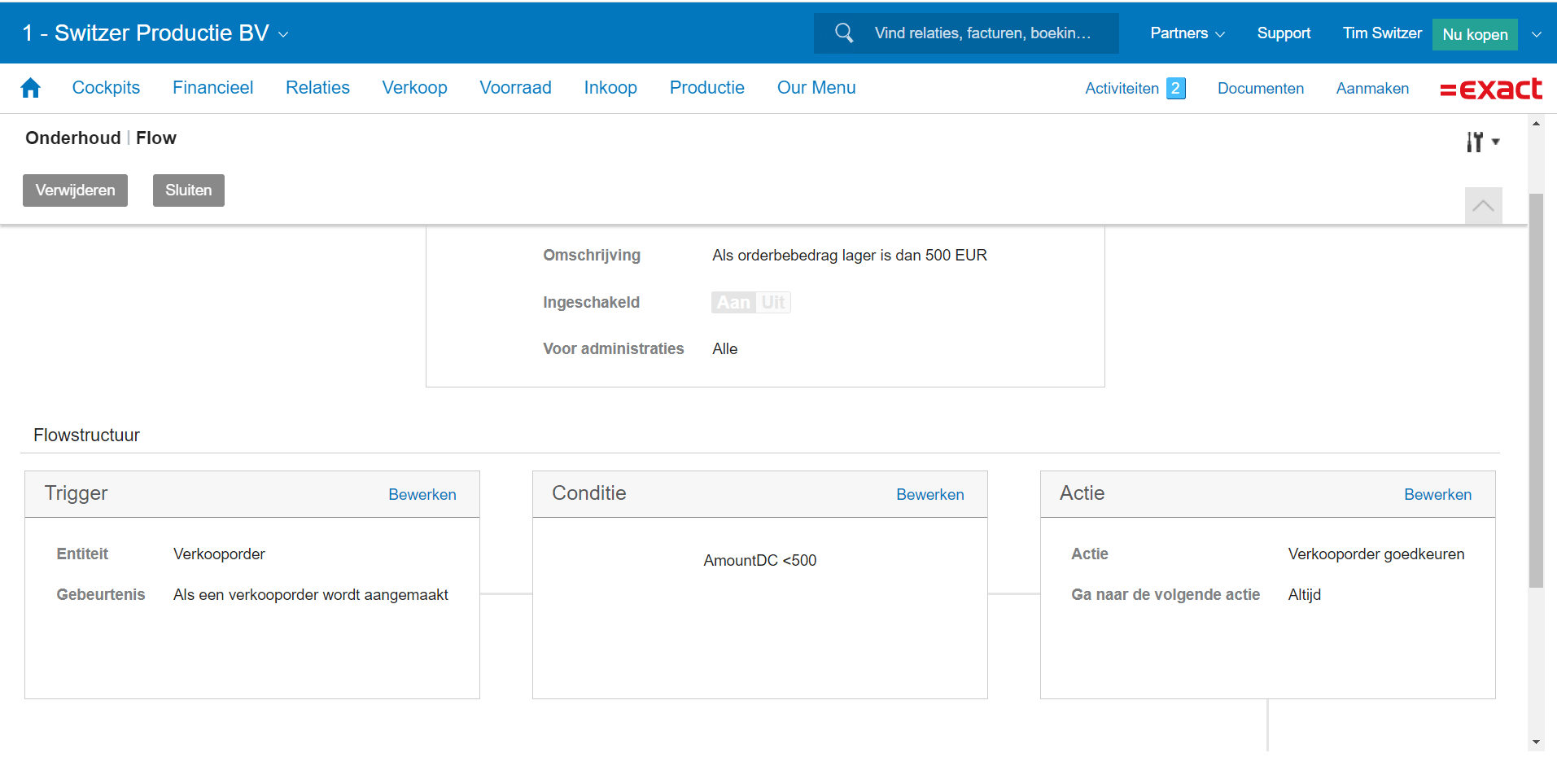Screen dimensions: 1557x766
Task: Switch Ingeschakeld toggle to Uit
Action: pos(773,303)
